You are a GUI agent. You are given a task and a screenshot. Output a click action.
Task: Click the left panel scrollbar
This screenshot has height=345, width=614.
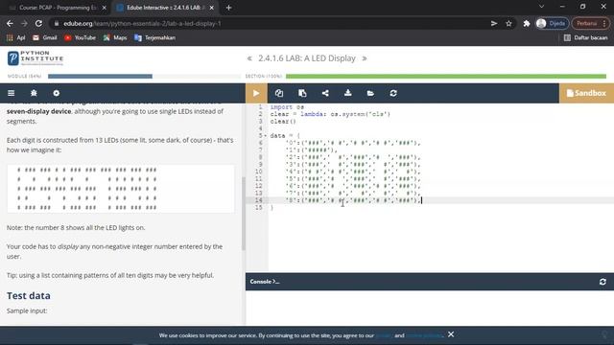click(x=244, y=213)
